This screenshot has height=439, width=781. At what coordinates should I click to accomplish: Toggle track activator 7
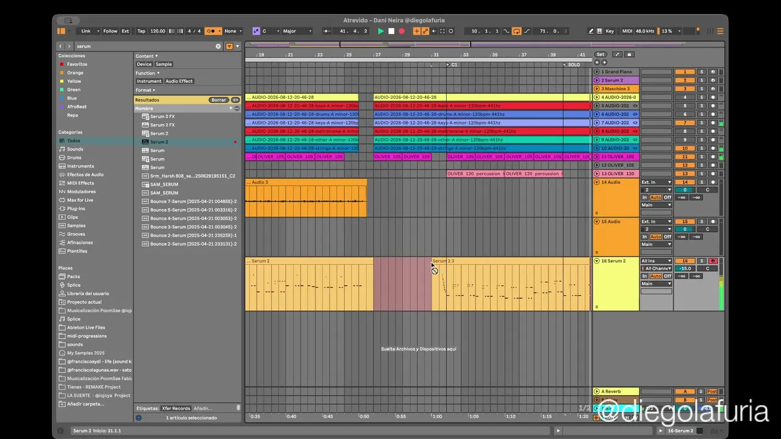coord(685,123)
